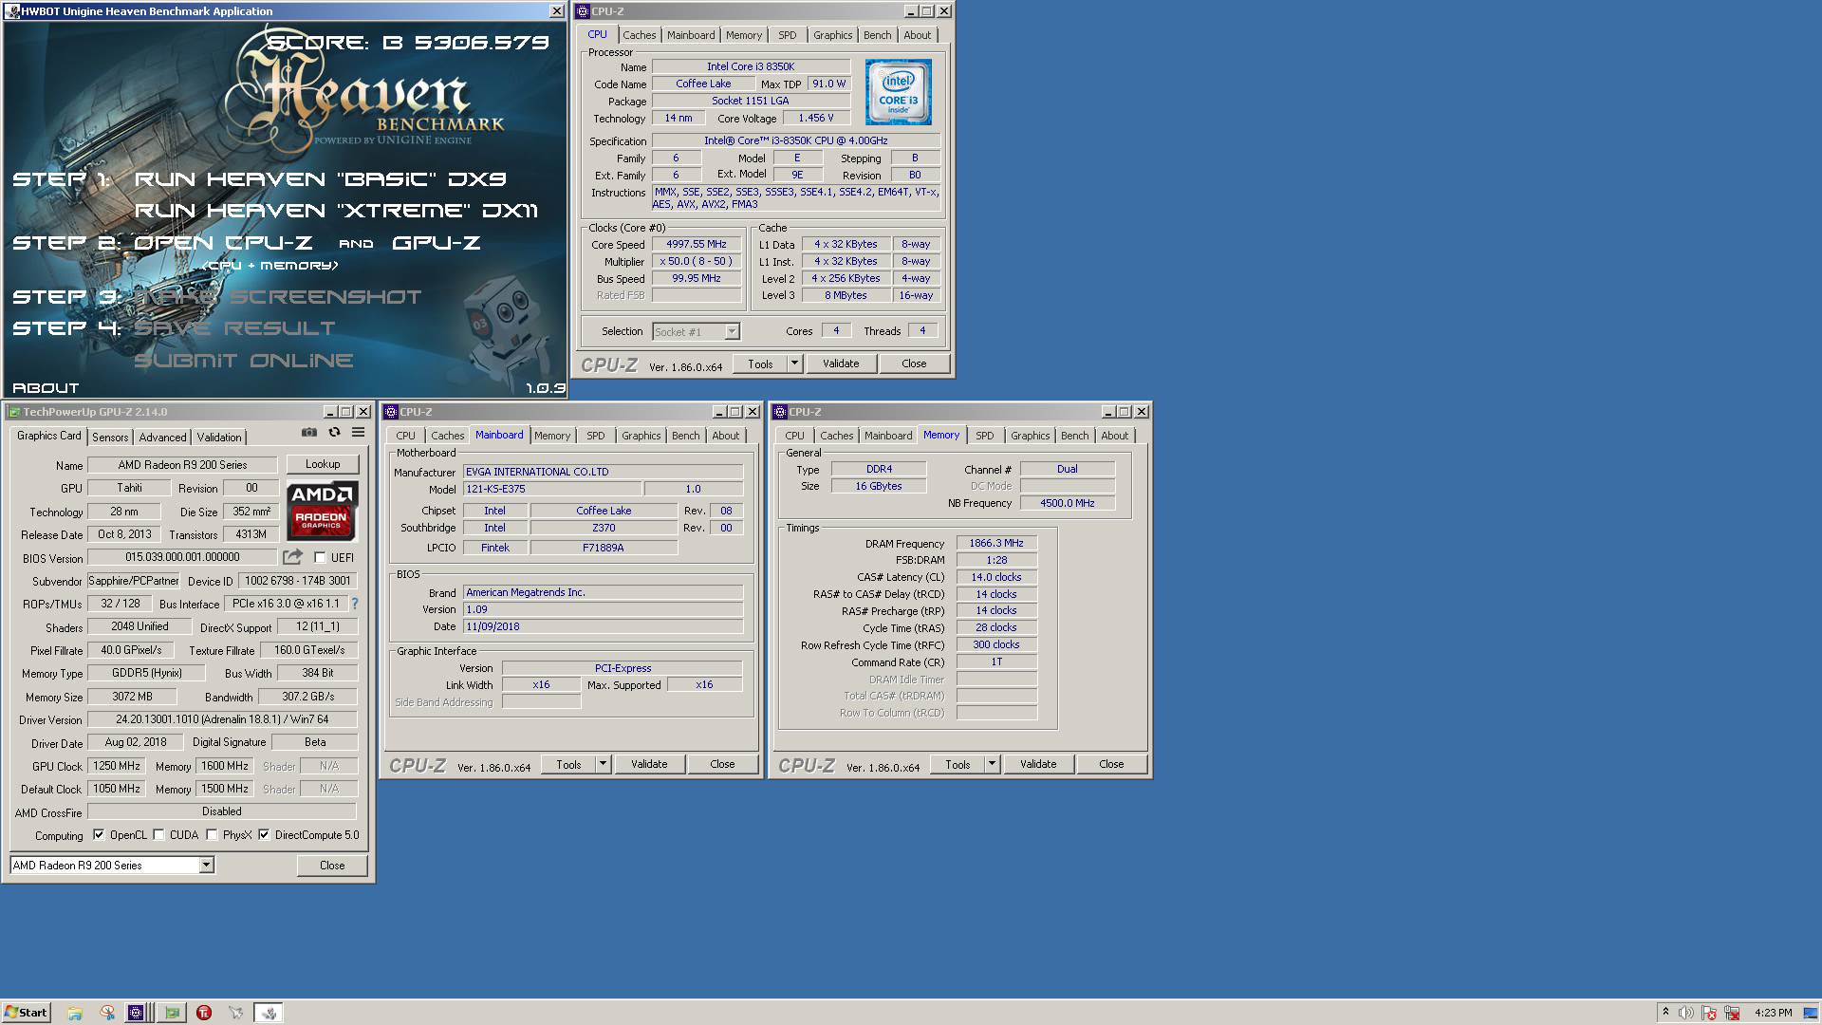Screen dimensions: 1822x1025
Task: Click the CPU-Z Mainboard window title icon
Action: point(390,412)
